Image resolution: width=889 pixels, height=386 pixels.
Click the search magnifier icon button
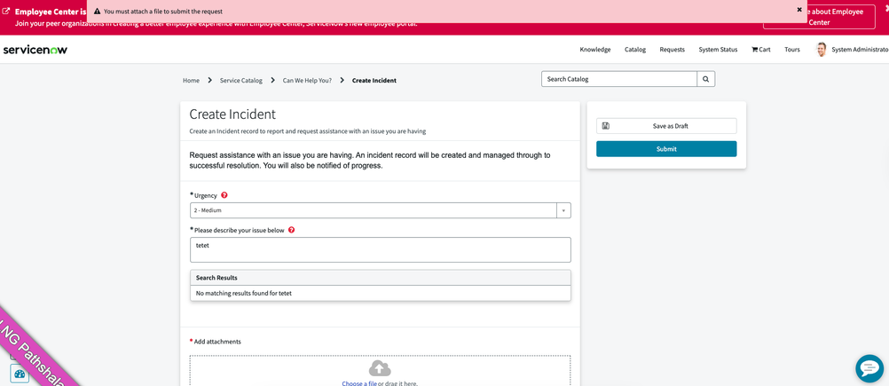[x=705, y=79]
